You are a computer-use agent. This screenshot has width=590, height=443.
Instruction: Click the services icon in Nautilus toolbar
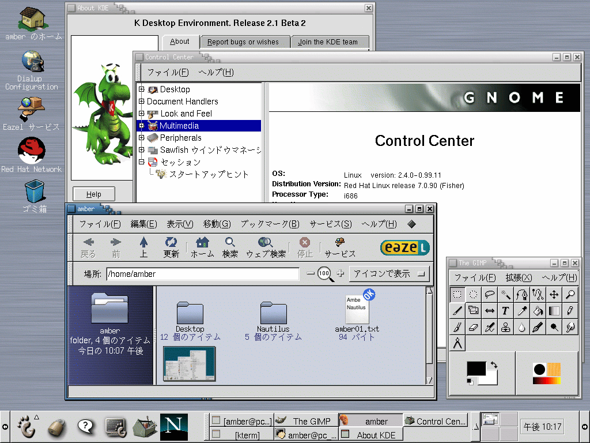tap(340, 247)
